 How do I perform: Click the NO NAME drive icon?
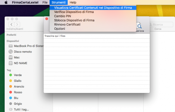11,63
